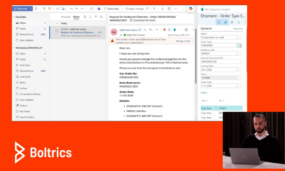Click the sort arrows icon in message list
This screenshot has height=171, width=285.
pos(101,17)
